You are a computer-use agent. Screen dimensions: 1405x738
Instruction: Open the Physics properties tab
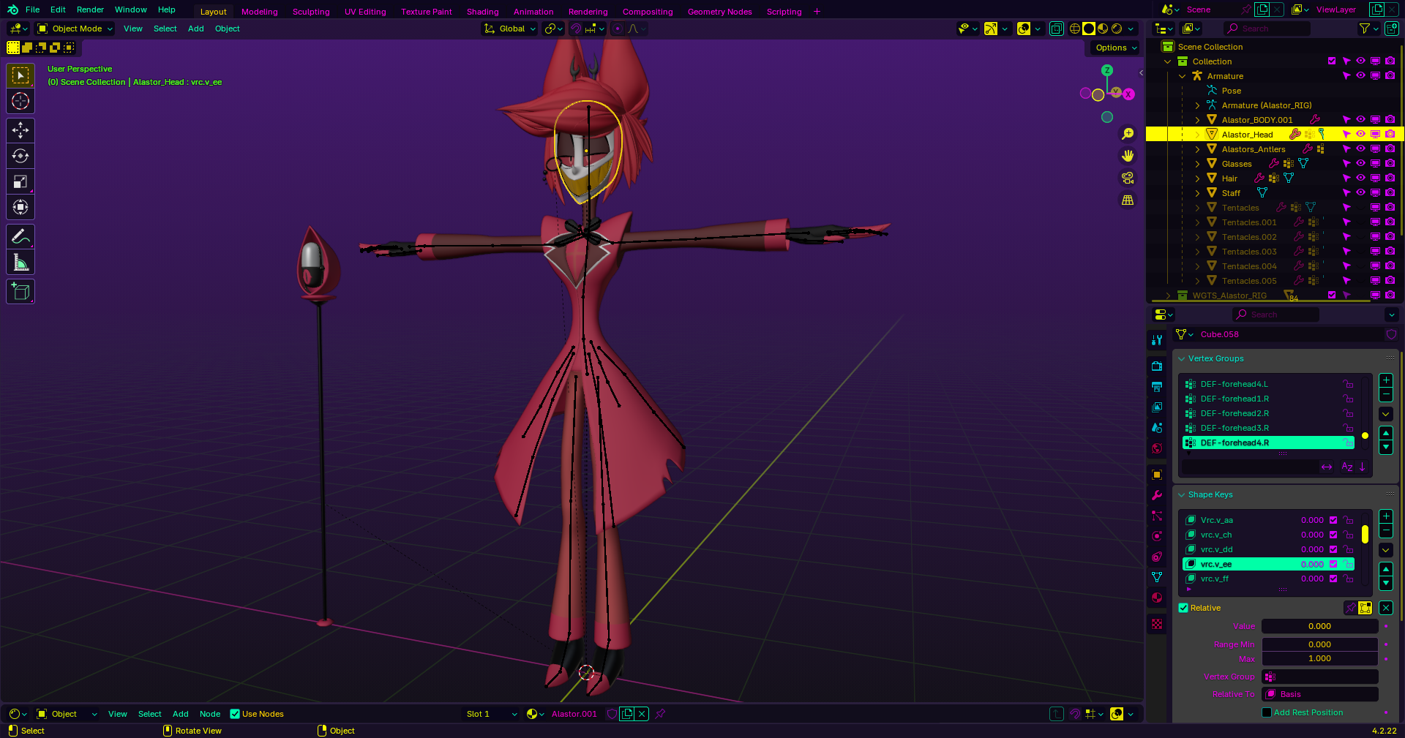(x=1157, y=536)
